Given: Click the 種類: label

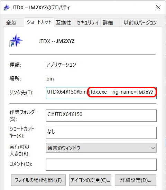Looking at the screenshot, I should pos(15,65).
